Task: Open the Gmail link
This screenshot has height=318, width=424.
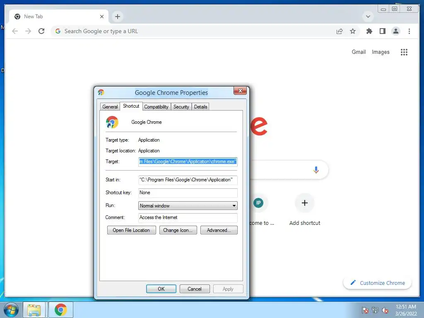Action: (x=359, y=52)
